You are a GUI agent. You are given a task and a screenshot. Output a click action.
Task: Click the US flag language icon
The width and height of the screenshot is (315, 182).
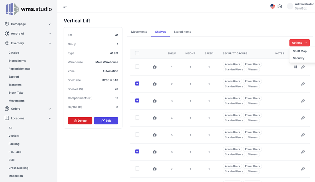pos(272,6)
